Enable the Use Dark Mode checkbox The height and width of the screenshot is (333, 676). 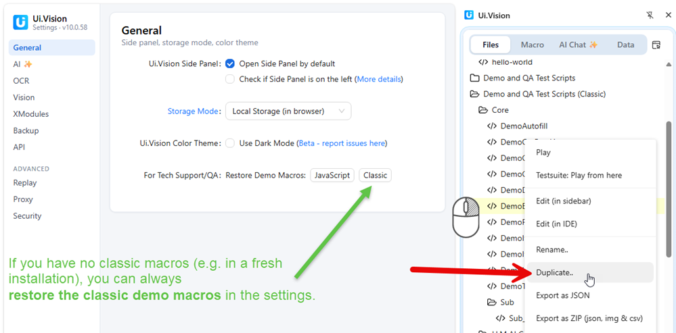(x=230, y=143)
